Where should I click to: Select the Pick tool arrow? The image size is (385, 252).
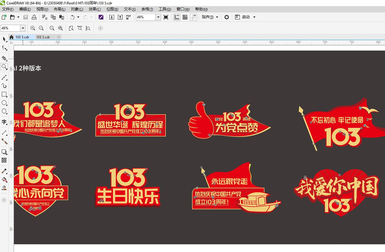point(4,39)
